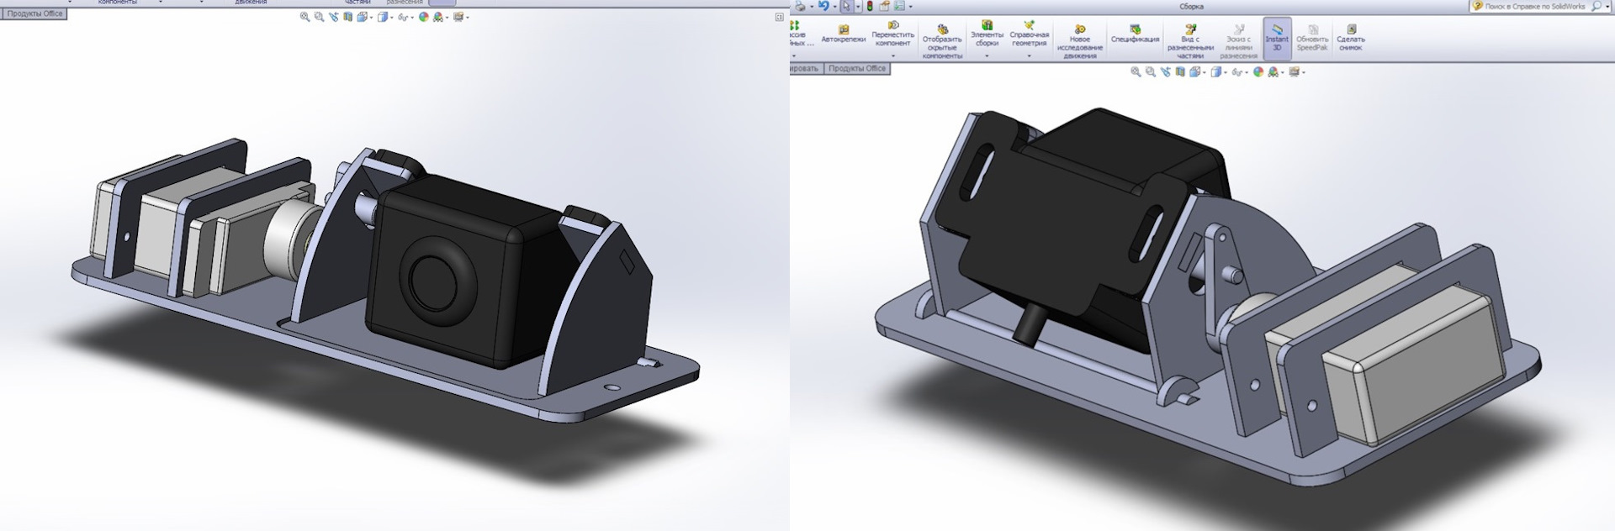
Task: Click Новое исследование движения button
Action: 1079,40
